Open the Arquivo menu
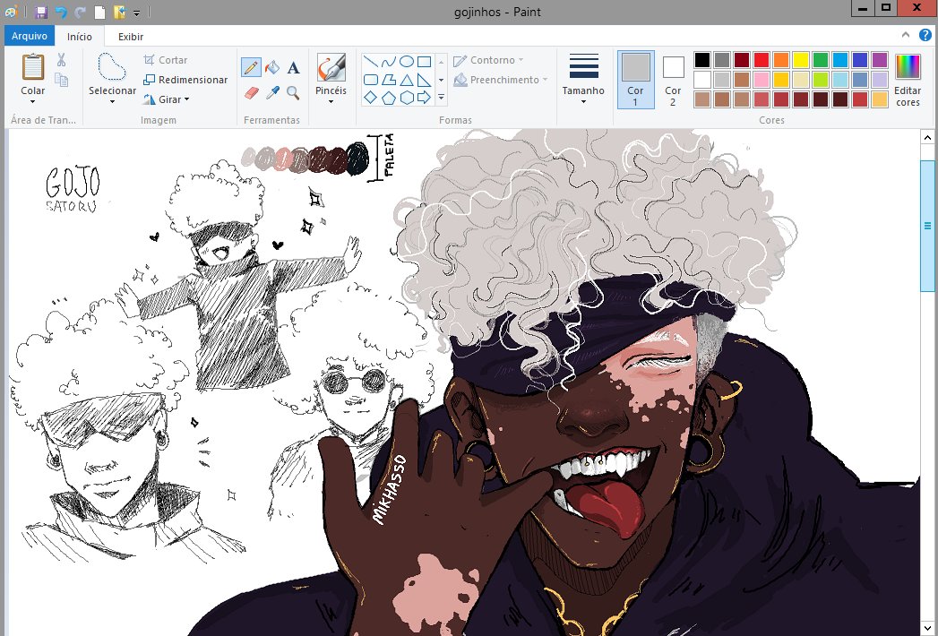Image resolution: width=938 pixels, height=636 pixels. click(x=30, y=36)
